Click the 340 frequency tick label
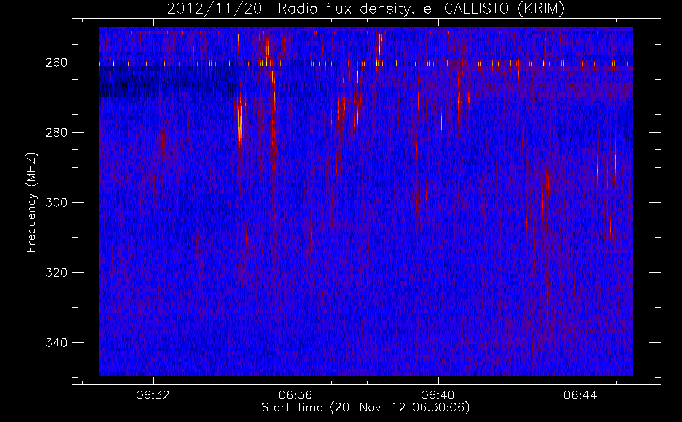Viewport: 682px width, 422px height. (56, 343)
